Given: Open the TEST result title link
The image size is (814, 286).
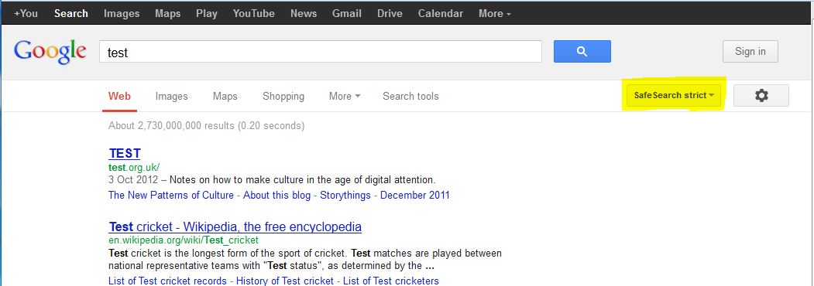Looking at the screenshot, I should tap(125, 153).
